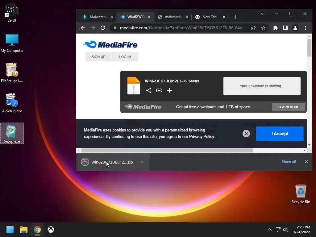Screen dimensions: 316x237
Task: Click the Chrome forward arrow
Action: click(x=93, y=28)
